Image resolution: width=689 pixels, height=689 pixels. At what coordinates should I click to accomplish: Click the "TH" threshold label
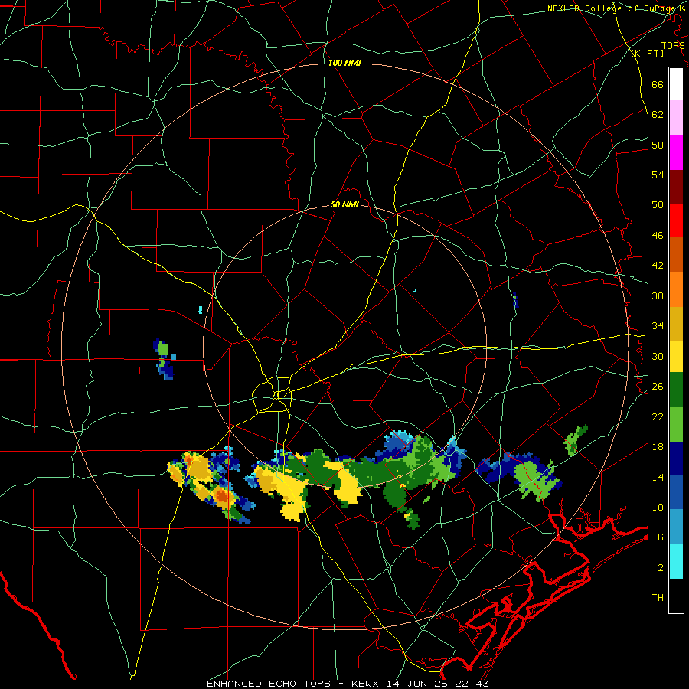(x=658, y=598)
